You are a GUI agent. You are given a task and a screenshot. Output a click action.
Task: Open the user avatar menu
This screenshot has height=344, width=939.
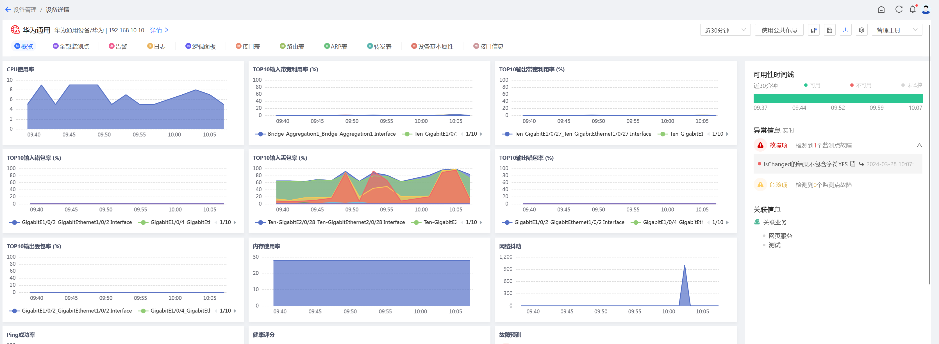point(926,10)
